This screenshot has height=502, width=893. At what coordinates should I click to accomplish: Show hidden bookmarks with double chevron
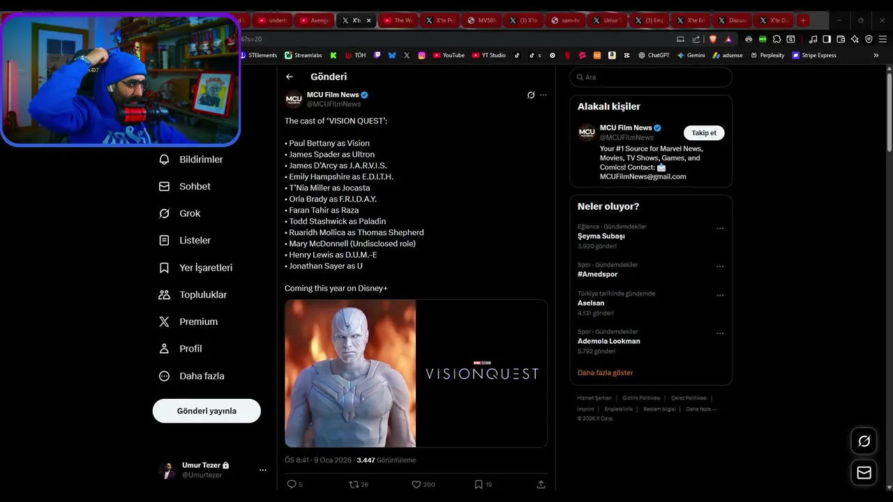[876, 55]
